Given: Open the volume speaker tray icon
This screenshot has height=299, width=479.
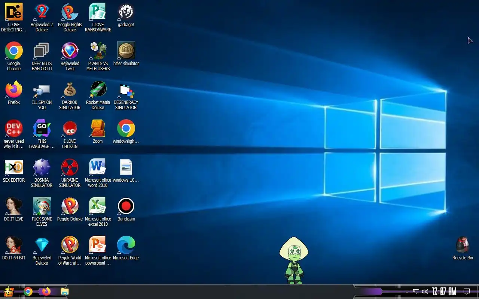Looking at the screenshot, I should click(425, 292).
